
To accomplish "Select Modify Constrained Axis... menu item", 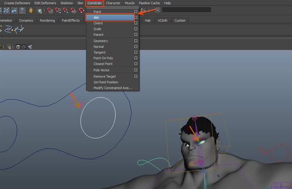I will (113, 88).
